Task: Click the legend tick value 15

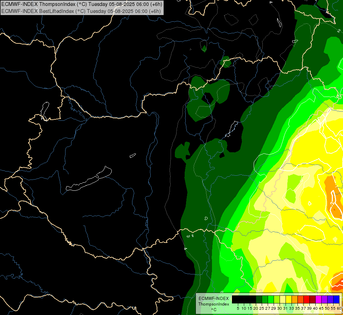Action: coord(250,308)
